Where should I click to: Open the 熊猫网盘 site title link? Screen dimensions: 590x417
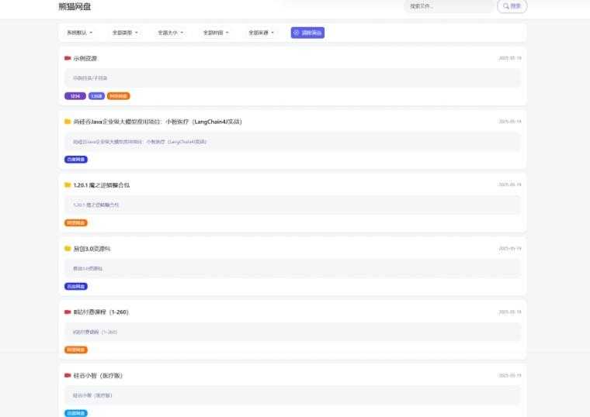coord(75,7)
